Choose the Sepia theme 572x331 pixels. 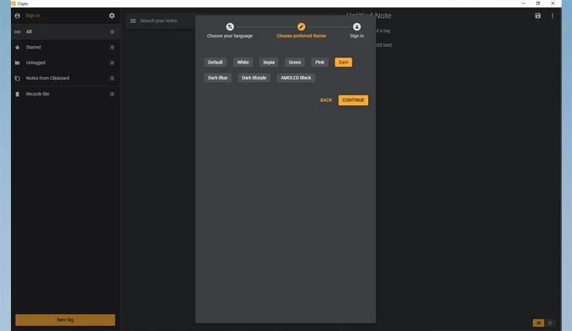tap(269, 62)
